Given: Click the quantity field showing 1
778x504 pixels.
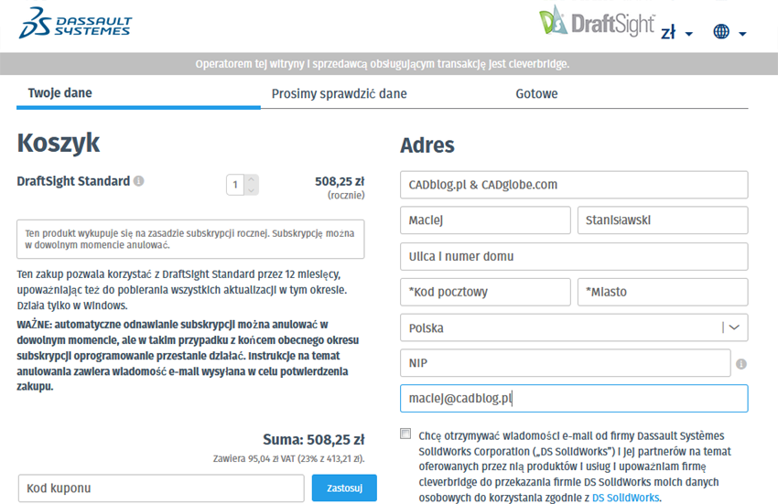Looking at the screenshot, I should click(235, 185).
